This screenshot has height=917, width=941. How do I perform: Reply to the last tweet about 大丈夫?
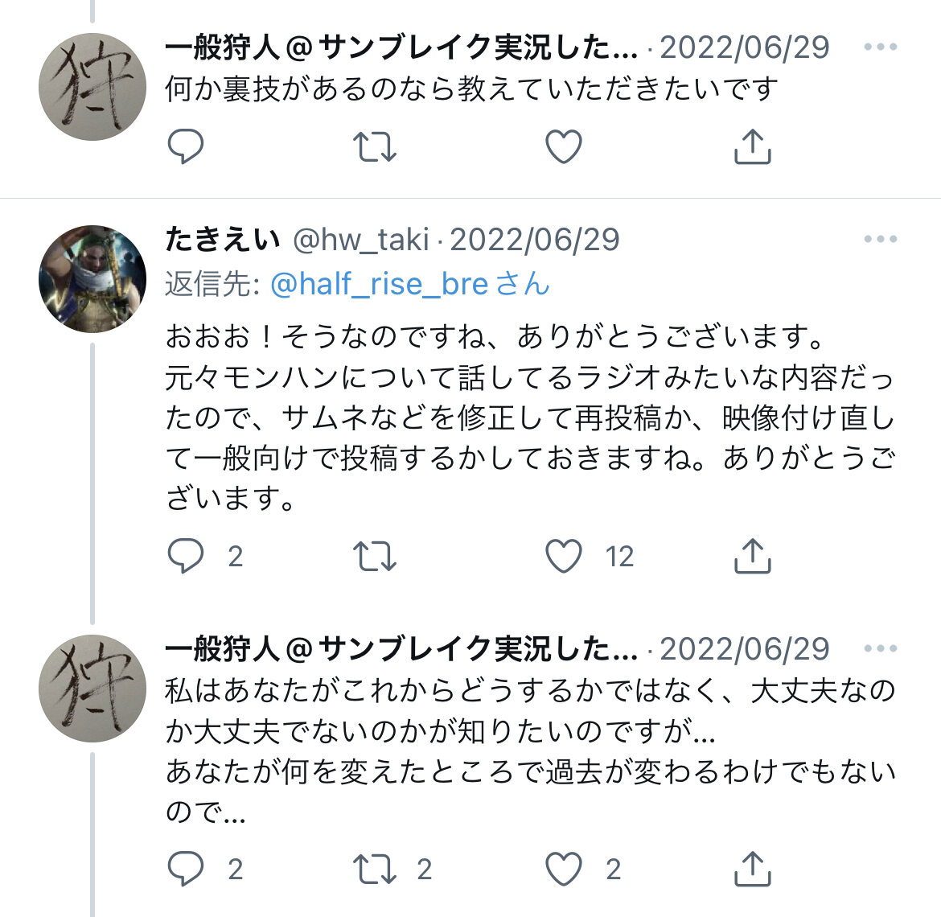point(186,869)
